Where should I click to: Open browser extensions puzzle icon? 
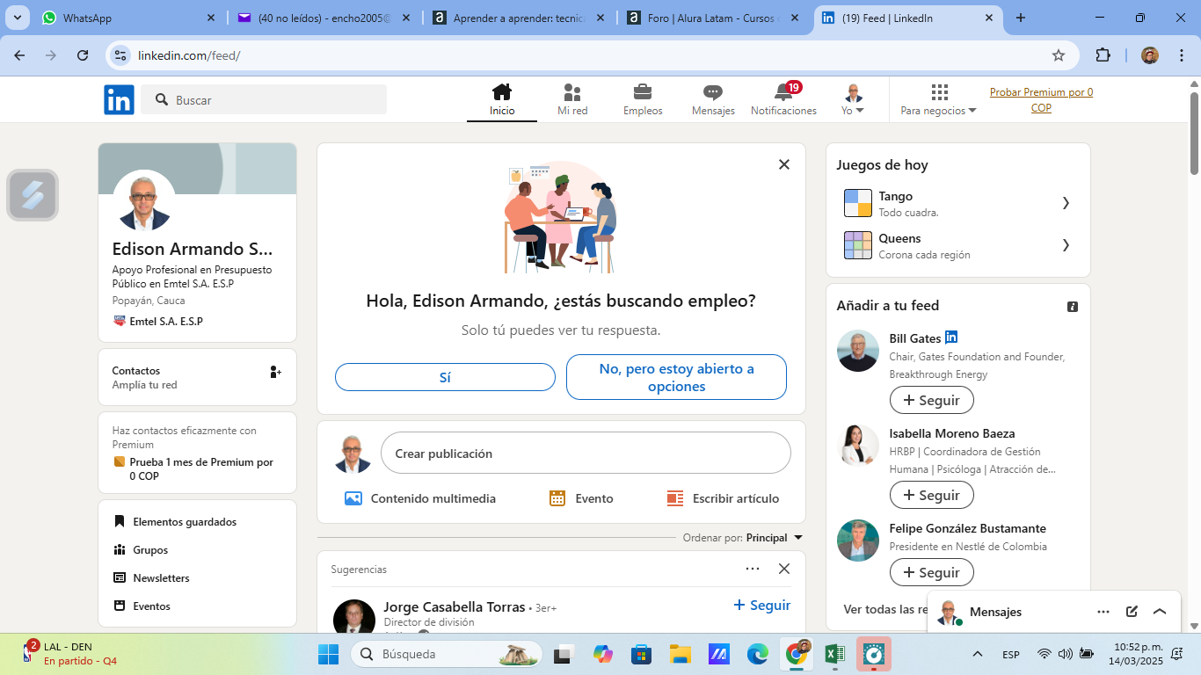[1103, 55]
